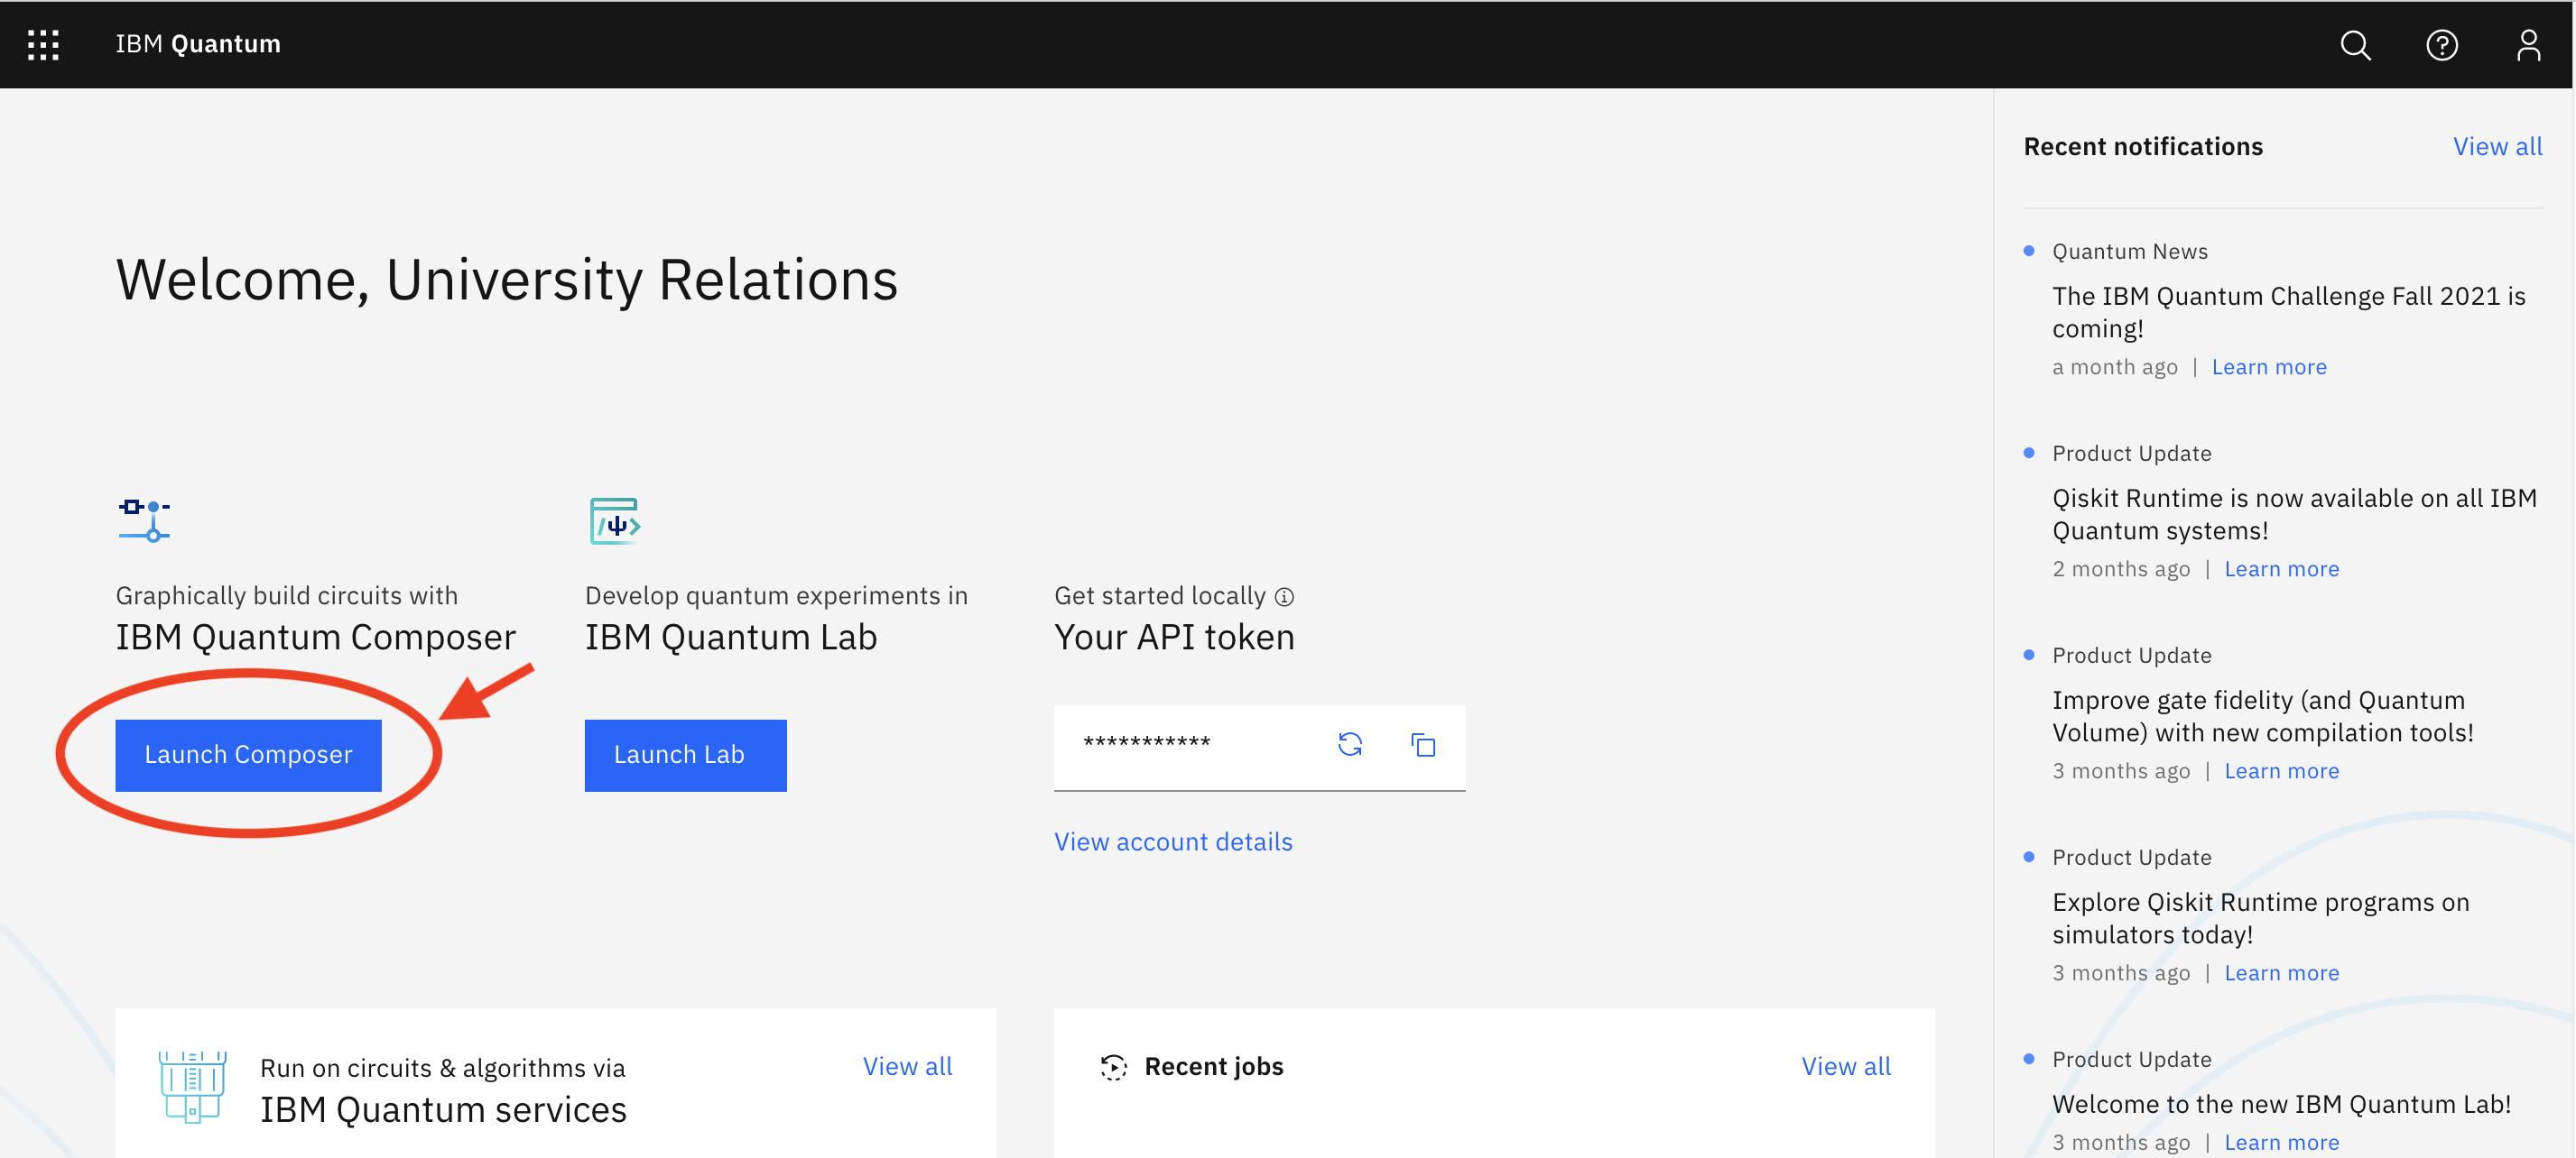
Task: Regenerate API token with refresh icon
Action: point(1349,744)
